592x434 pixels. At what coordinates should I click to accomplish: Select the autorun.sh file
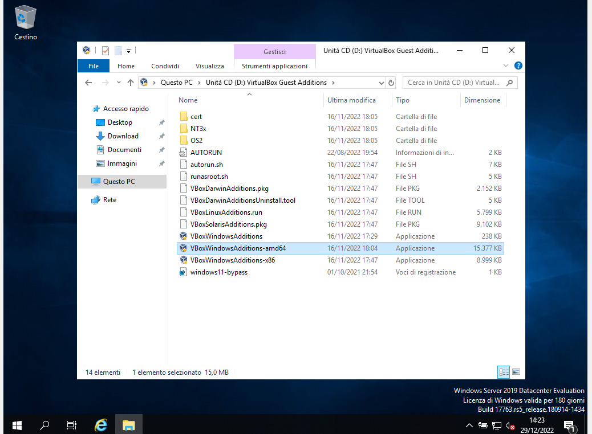click(x=206, y=165)
